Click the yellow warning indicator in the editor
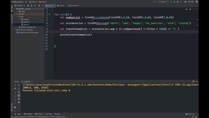209x118 pixels. 186,9
